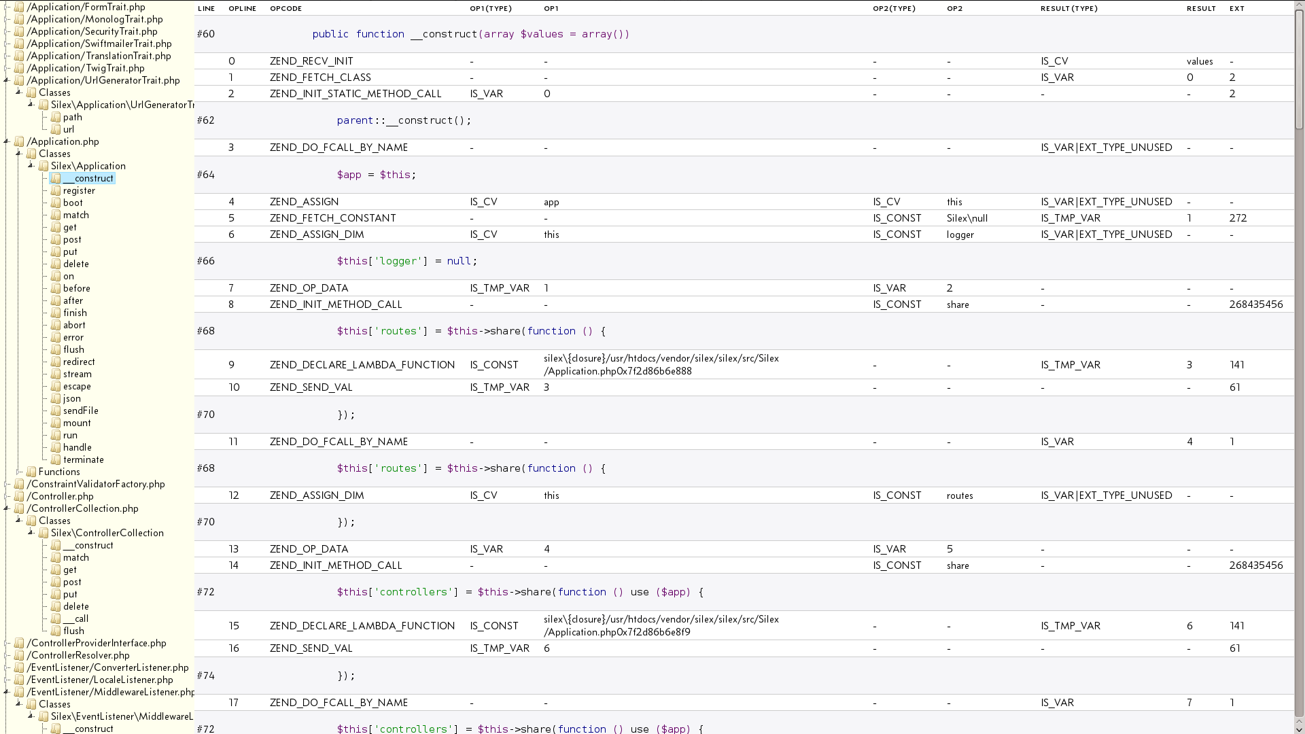
Task: Select the terminate method in tree
Action: tap(83, 460)
